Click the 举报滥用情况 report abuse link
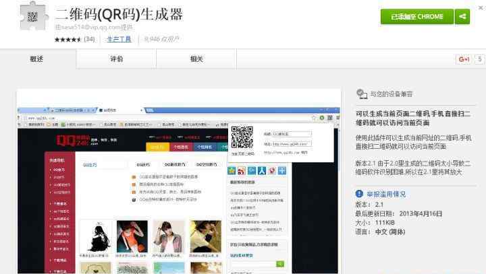This screenshot has width=486, height=274. (x=386, y=194)
